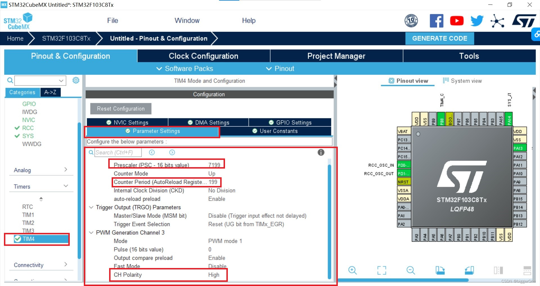
Task: Click Reset Configuration button
Action: pos(121,108)
